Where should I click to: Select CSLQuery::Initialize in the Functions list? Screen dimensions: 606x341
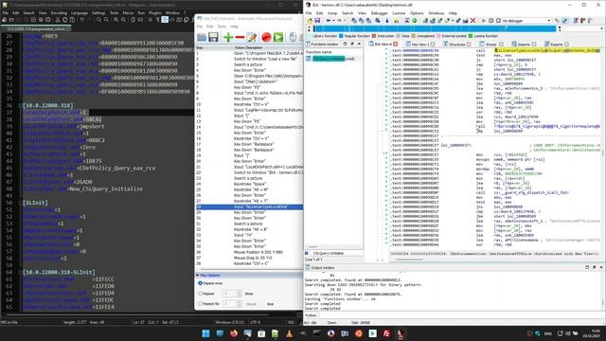tap(333, 59)
